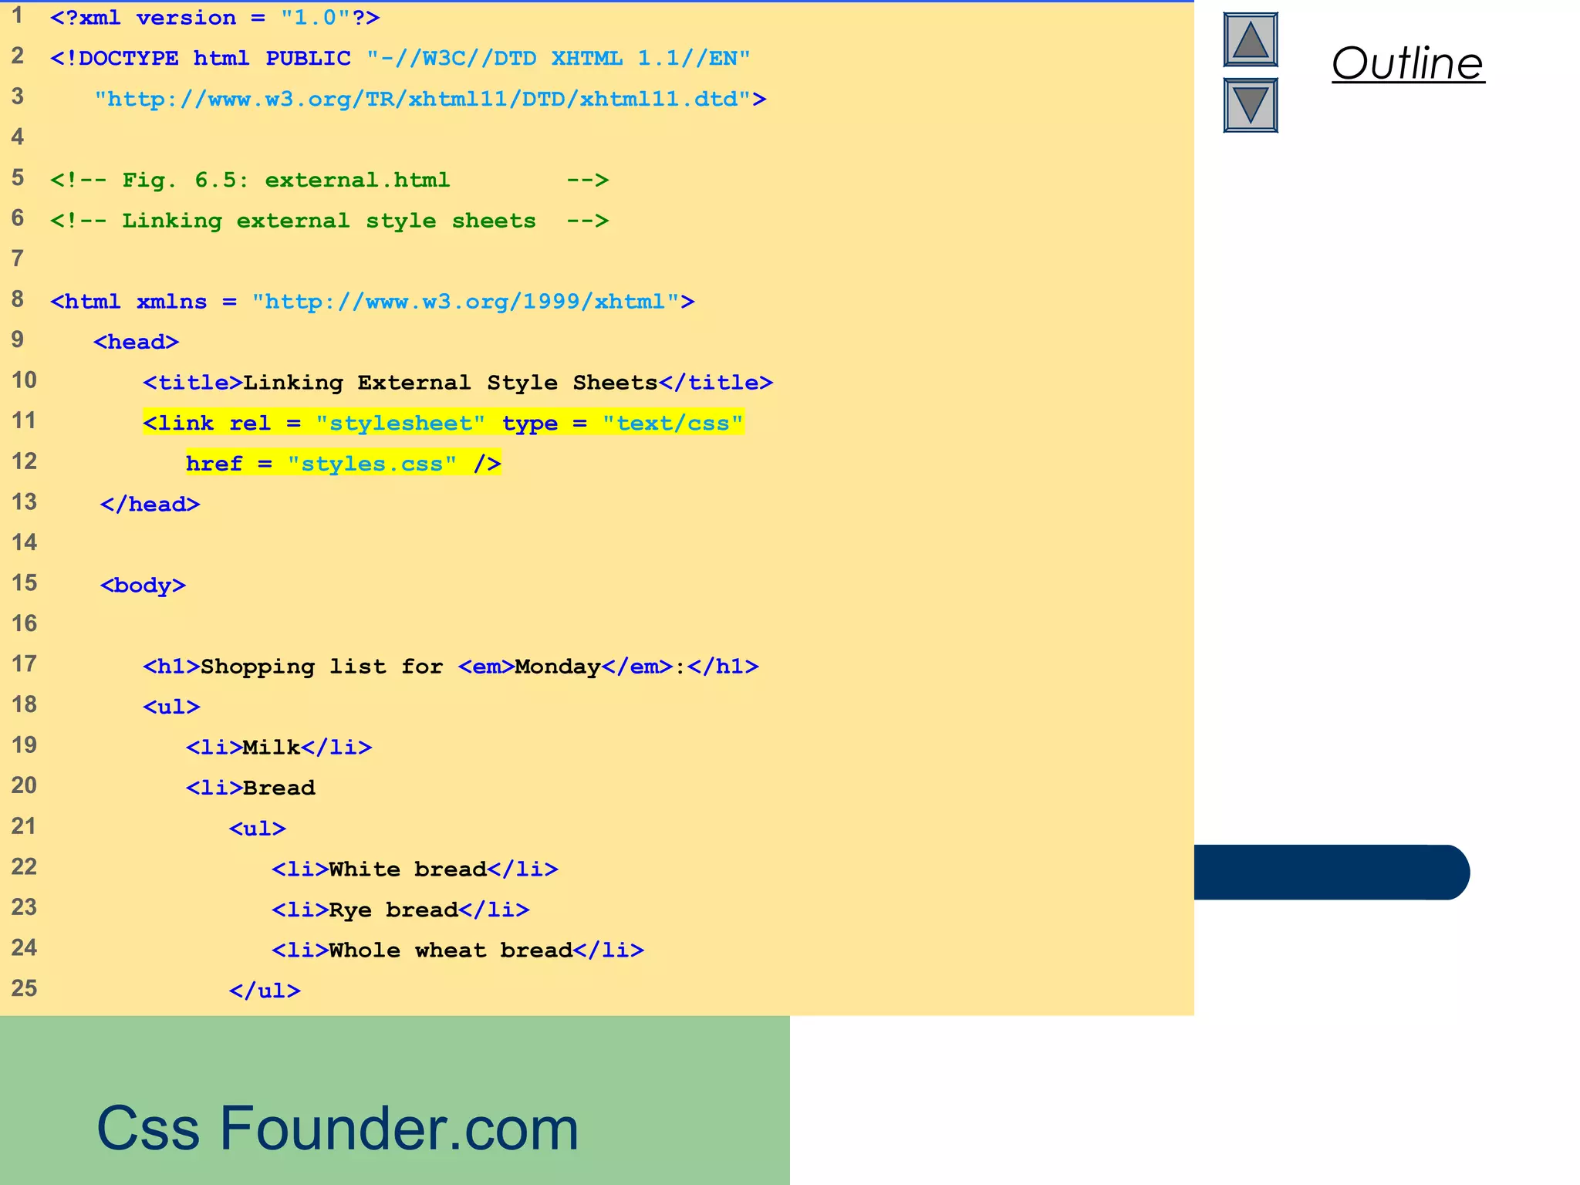Click the closing head tag on line 13
Image resolution: width=1580 pixels, height=1185 pixels.
click(x=150, y=505)
